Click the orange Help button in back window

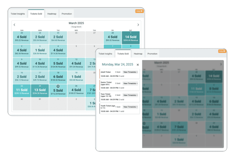(x=139, y=11)
